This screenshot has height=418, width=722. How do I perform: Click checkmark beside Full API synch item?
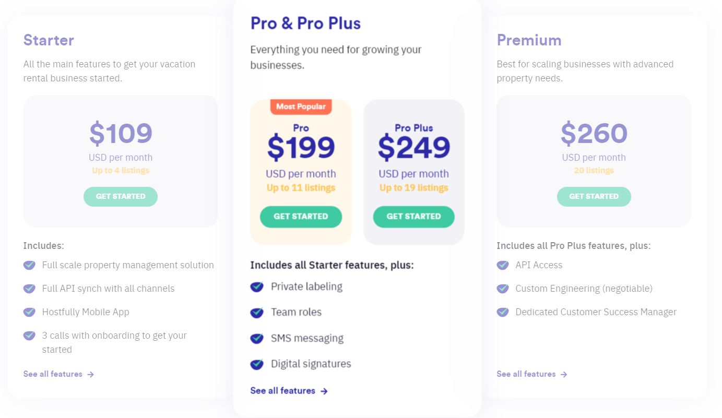29,289
